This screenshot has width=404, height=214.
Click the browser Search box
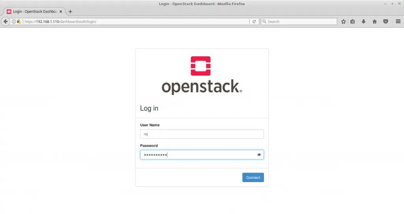click(299, 22)
